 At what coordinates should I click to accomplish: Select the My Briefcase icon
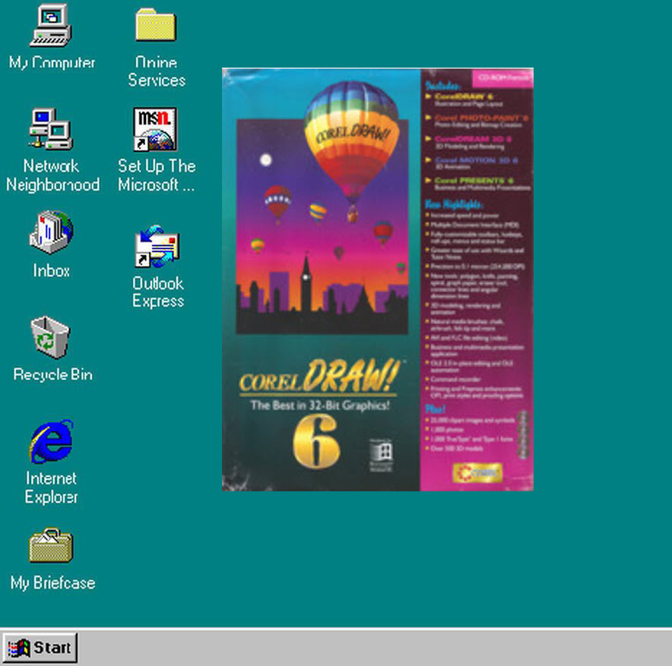pyautogui.click(x=51, y=544)
